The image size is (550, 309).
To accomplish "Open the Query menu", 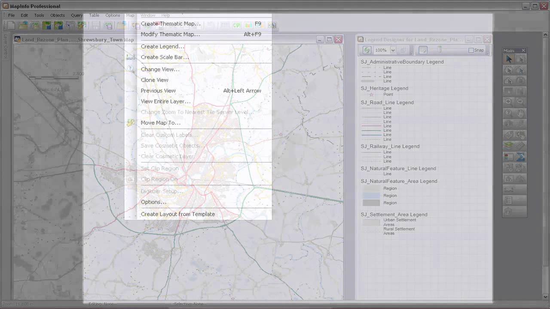I will [77, 15].
